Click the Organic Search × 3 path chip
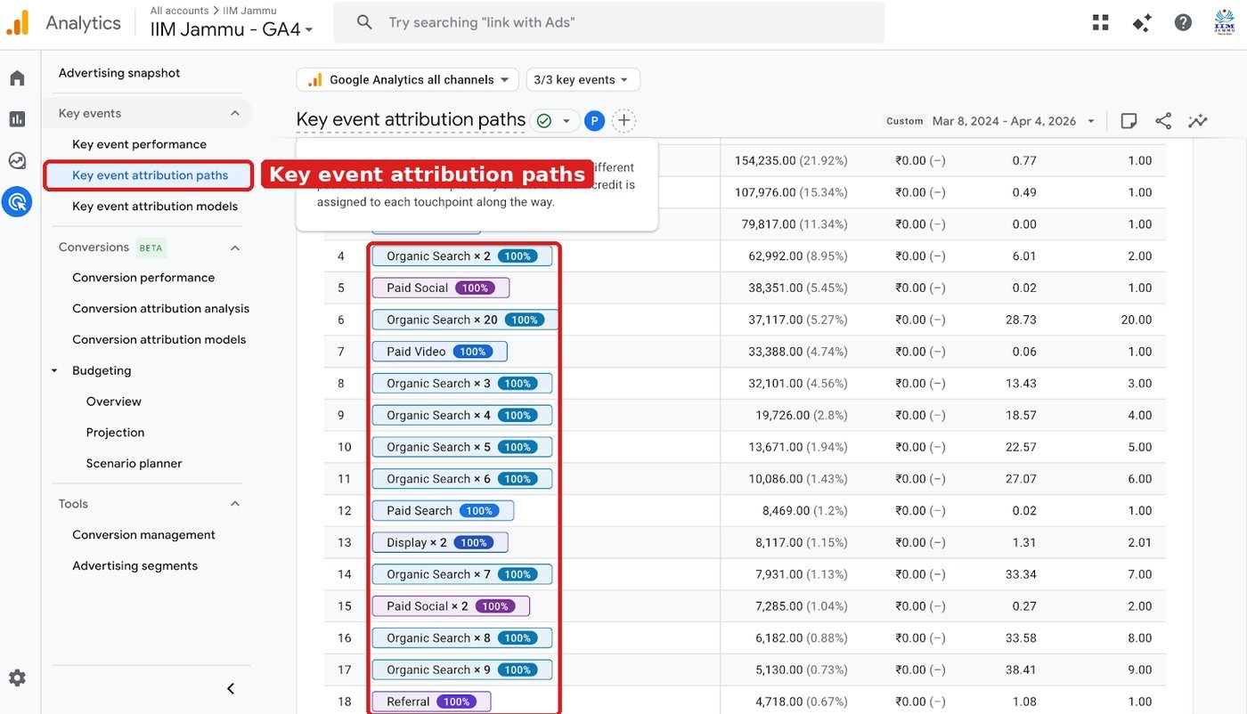This screenshot has width=1247, height=714. click(462, 384)
